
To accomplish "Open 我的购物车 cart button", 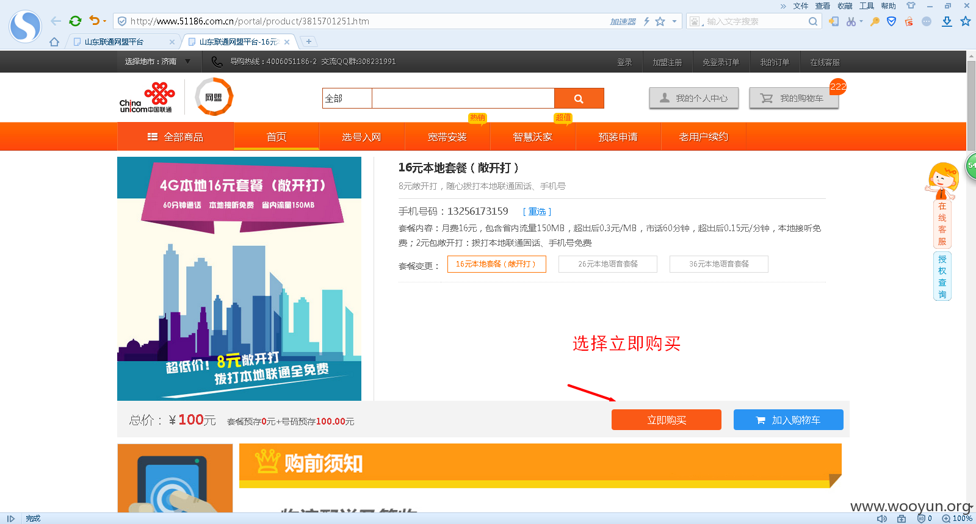I will [x=793, y=98].
